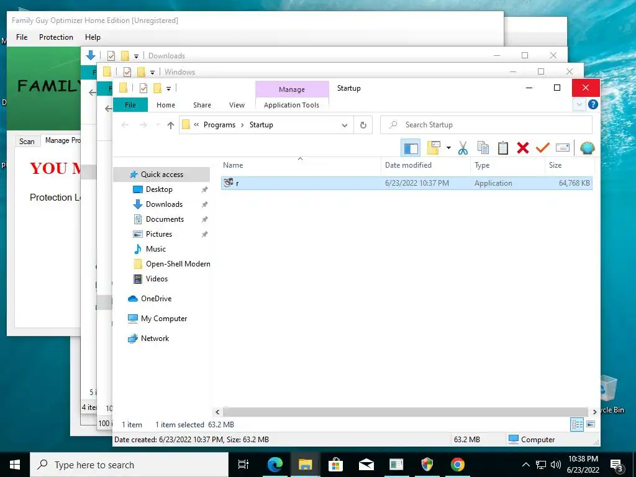
Task: Unpin Documents using its pin icon
Action: (205, 219)
